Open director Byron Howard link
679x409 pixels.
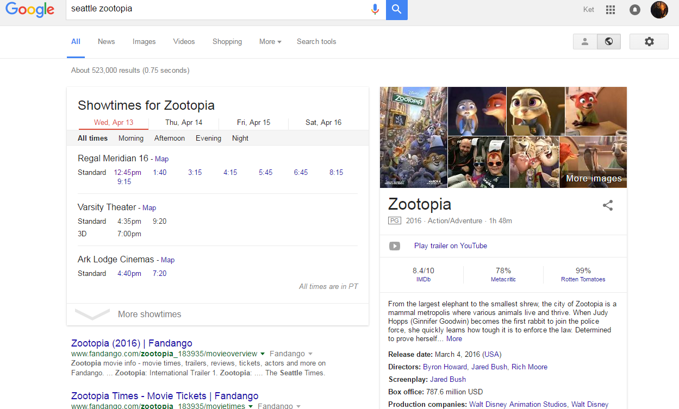pyautogui.click(x=445, y=367)
